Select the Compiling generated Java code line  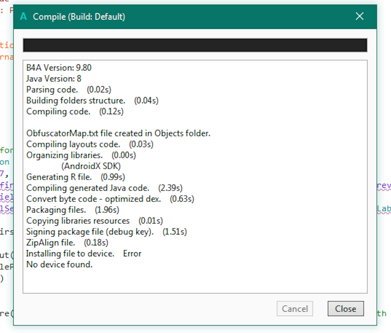[x=104, y=188]
